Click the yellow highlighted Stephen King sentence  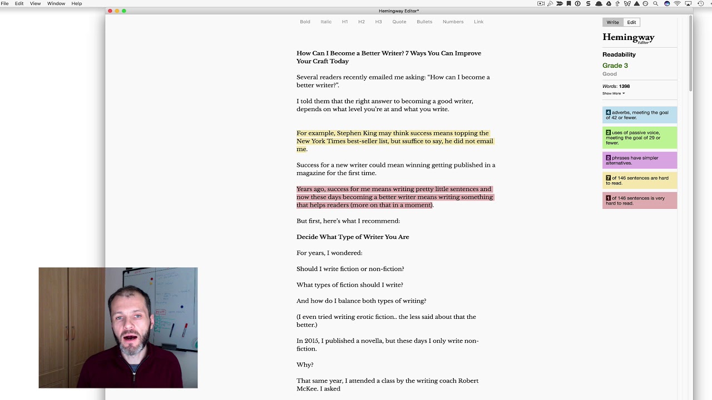[x=395, y=141]
